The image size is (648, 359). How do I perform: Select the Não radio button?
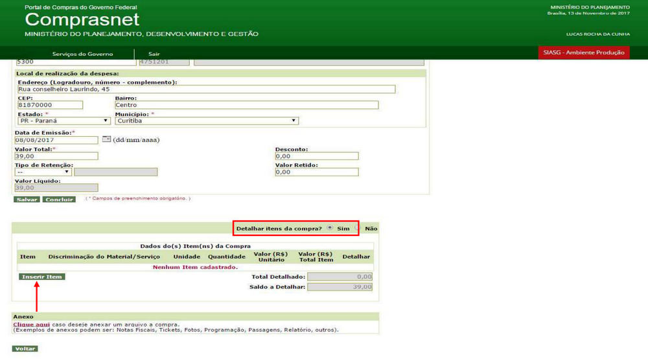[x=358, y=227]
